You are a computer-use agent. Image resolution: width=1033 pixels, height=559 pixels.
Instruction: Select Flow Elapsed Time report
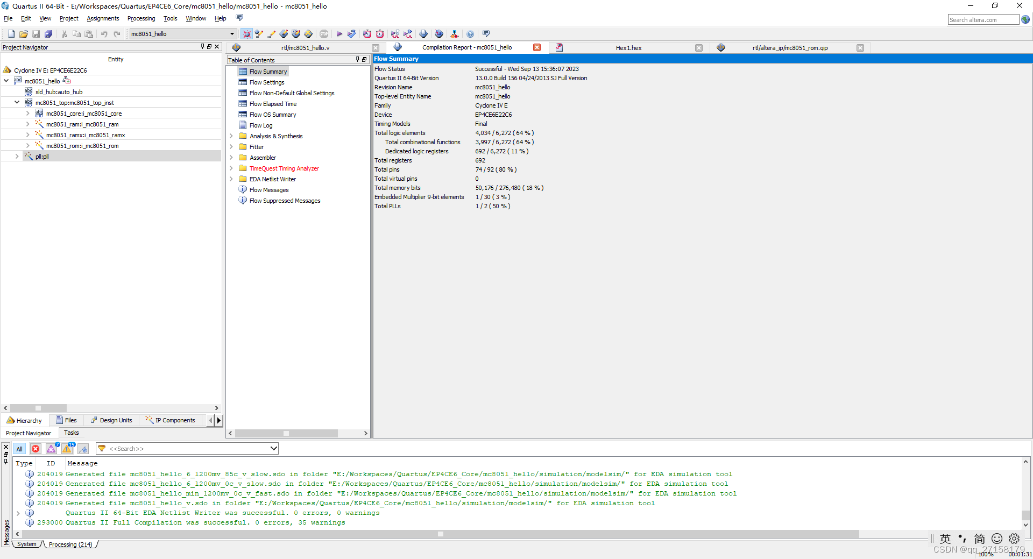click(x=273, y=104)
